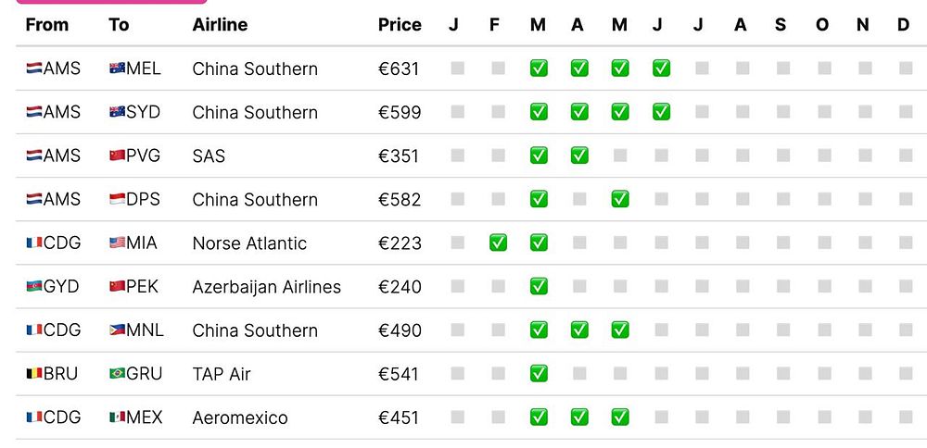Select TAP Air airline name
927x448 pixels.
pyautogui.click(x=222, y=375)
